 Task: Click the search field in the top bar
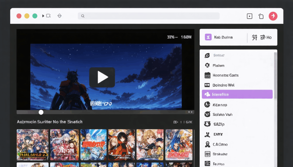pos(149,16)
